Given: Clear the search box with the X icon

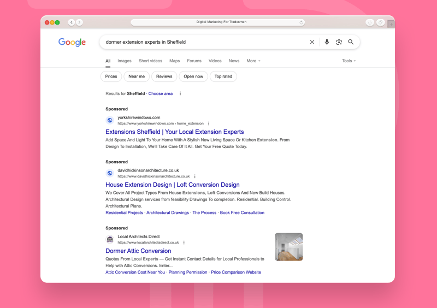Looking at the screenshot, I should tap(312, 42).
